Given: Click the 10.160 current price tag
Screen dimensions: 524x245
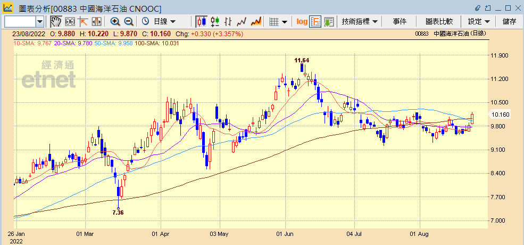Looking at the screenshot, I should 500,115.
